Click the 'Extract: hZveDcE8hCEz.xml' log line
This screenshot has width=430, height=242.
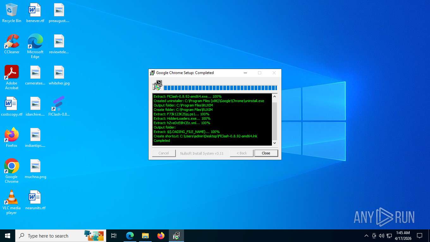pos(182,123)
